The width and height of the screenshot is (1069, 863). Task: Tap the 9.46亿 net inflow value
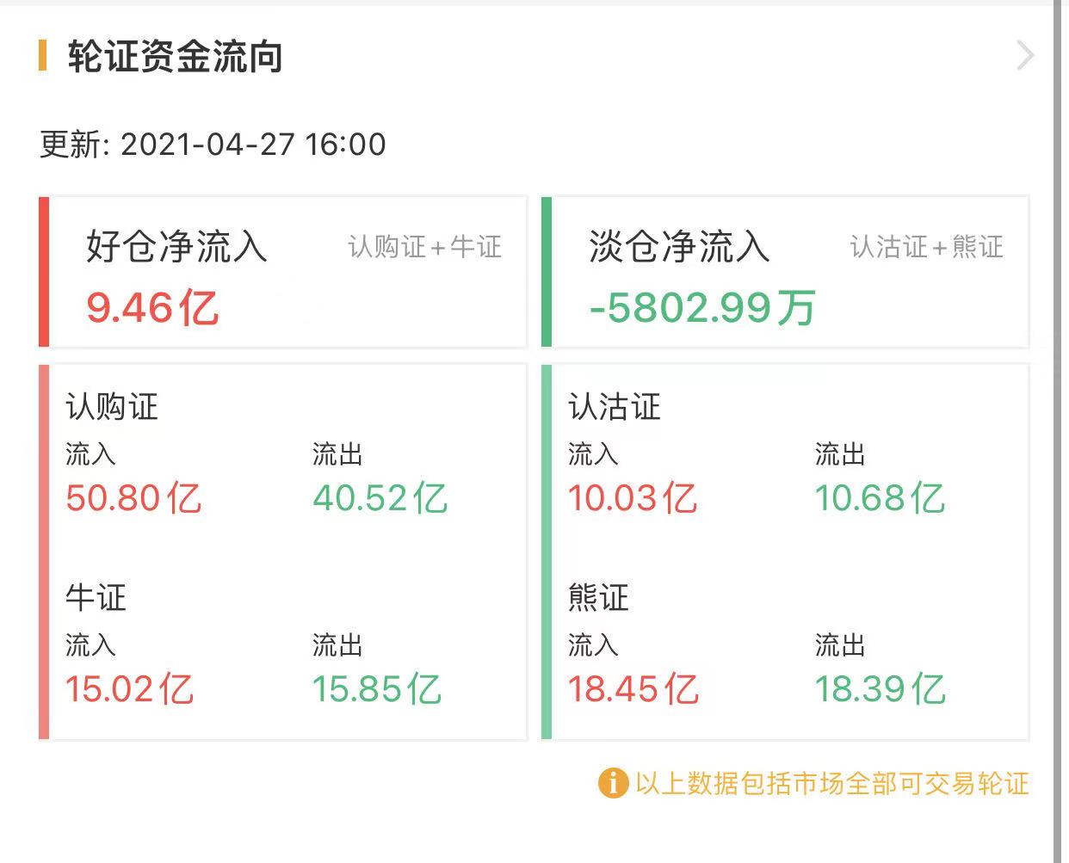152,308
